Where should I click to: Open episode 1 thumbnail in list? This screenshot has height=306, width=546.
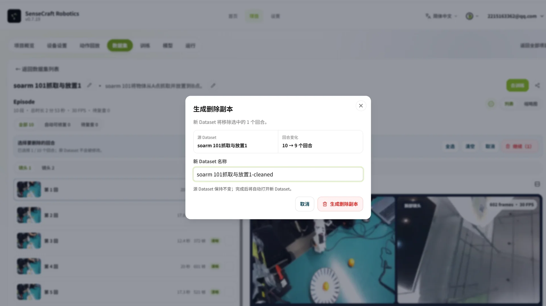coord(29,190)
